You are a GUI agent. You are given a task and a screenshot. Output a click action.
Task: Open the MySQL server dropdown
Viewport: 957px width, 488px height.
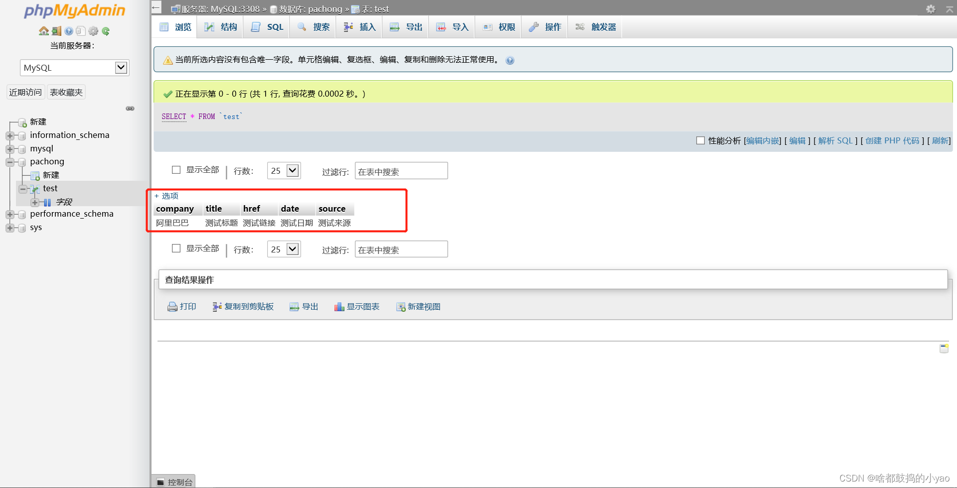point(75,68)
